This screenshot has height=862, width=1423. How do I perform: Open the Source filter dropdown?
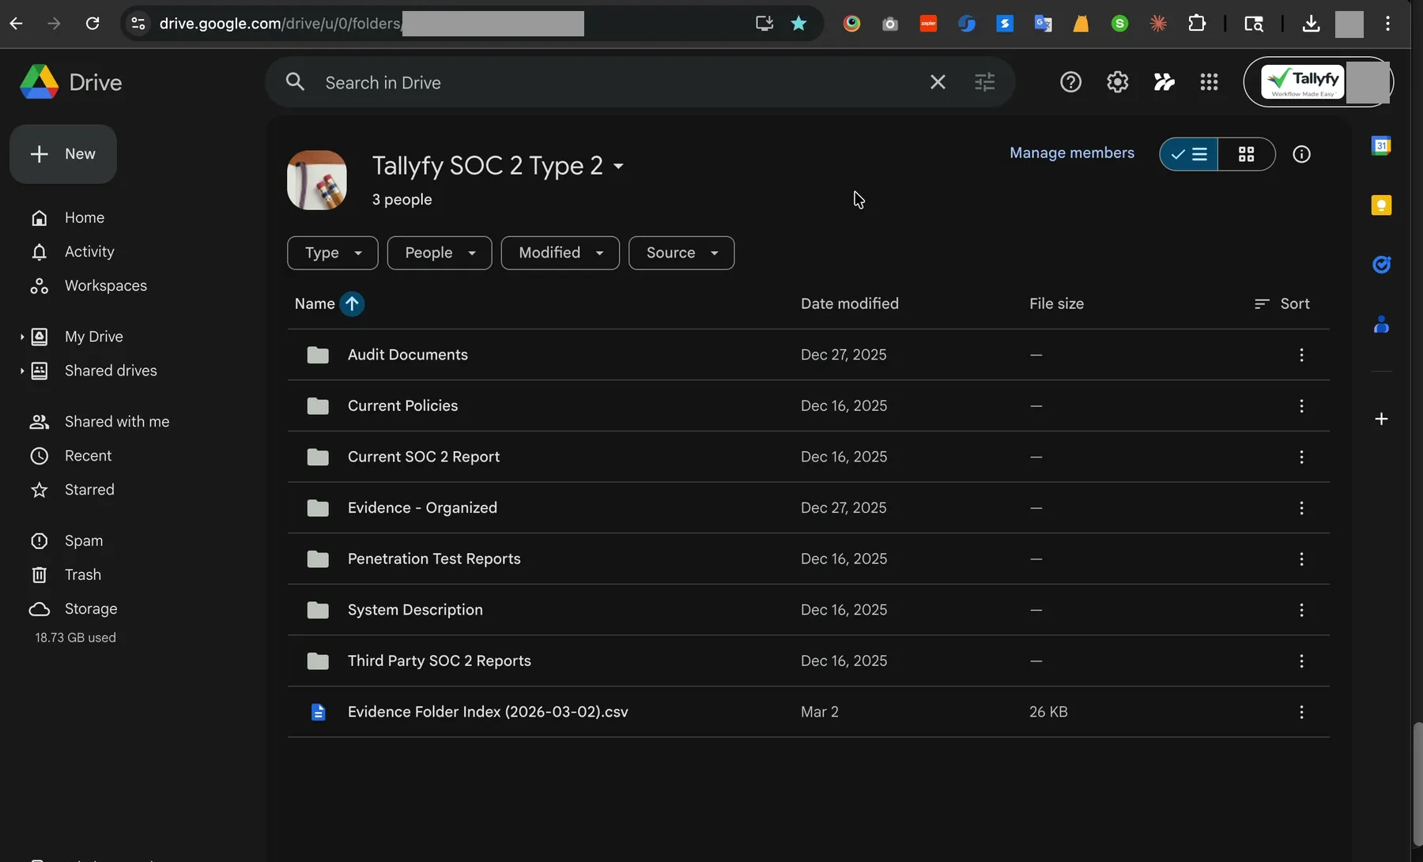pos(681,253)
